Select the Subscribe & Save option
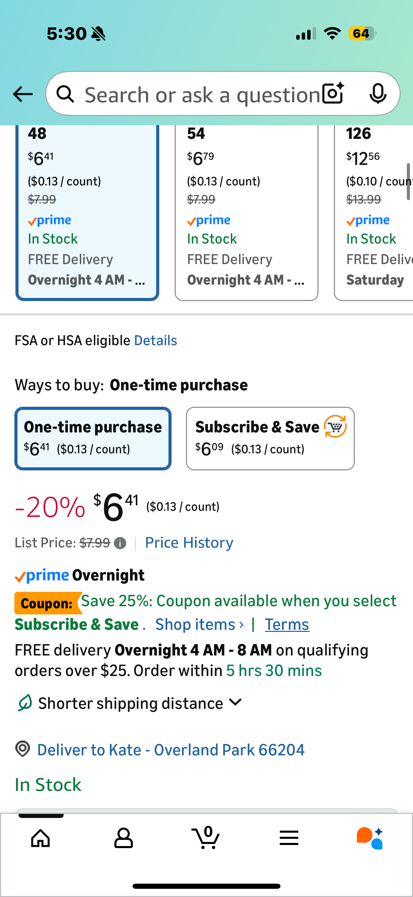Viewport: 413px width, 897px height. [x=270, y=438]
